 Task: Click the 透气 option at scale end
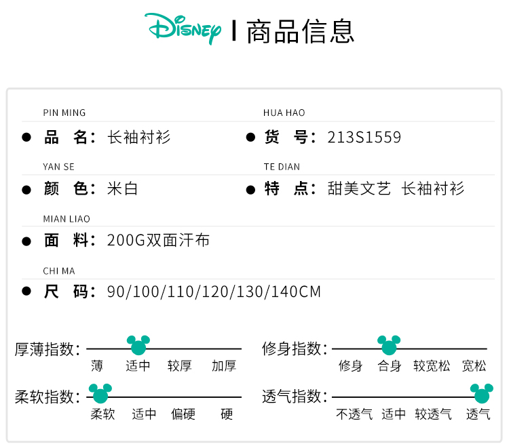point(478,414)
